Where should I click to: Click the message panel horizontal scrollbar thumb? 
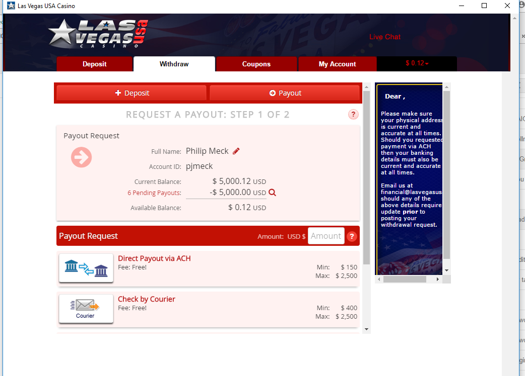(405, 279)
